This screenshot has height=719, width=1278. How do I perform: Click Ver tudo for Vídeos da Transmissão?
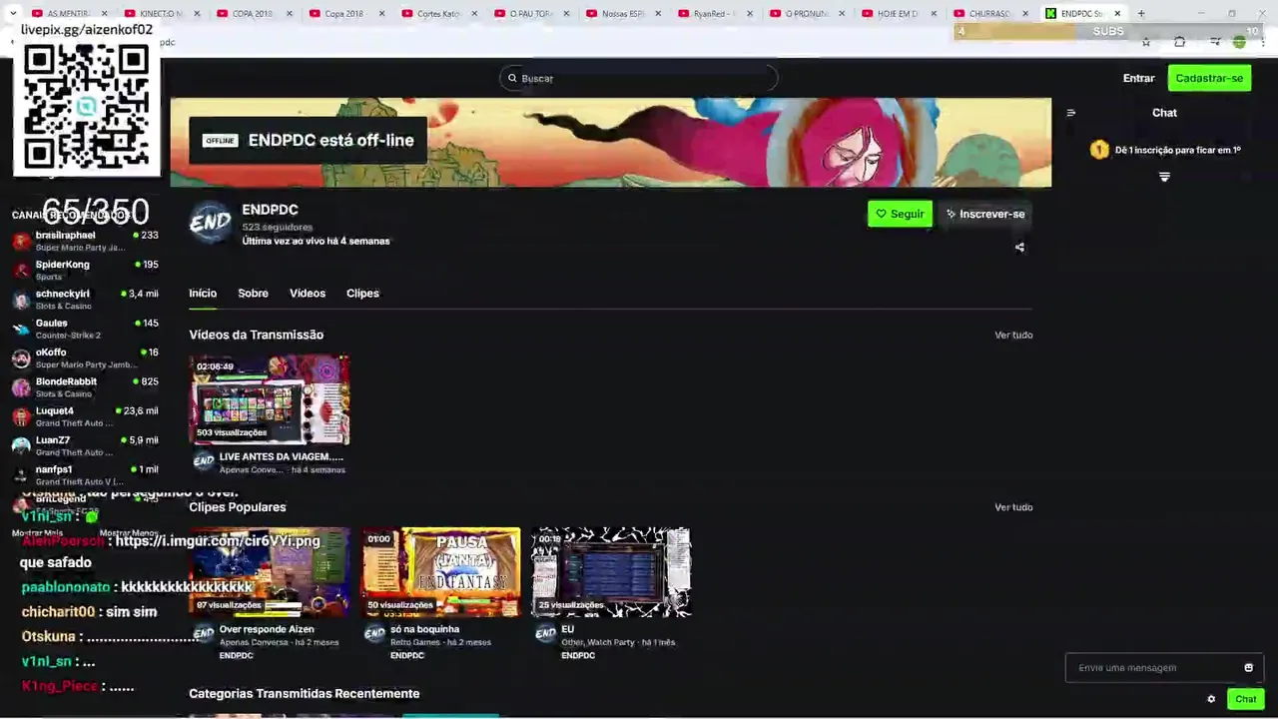(1013, 335)
